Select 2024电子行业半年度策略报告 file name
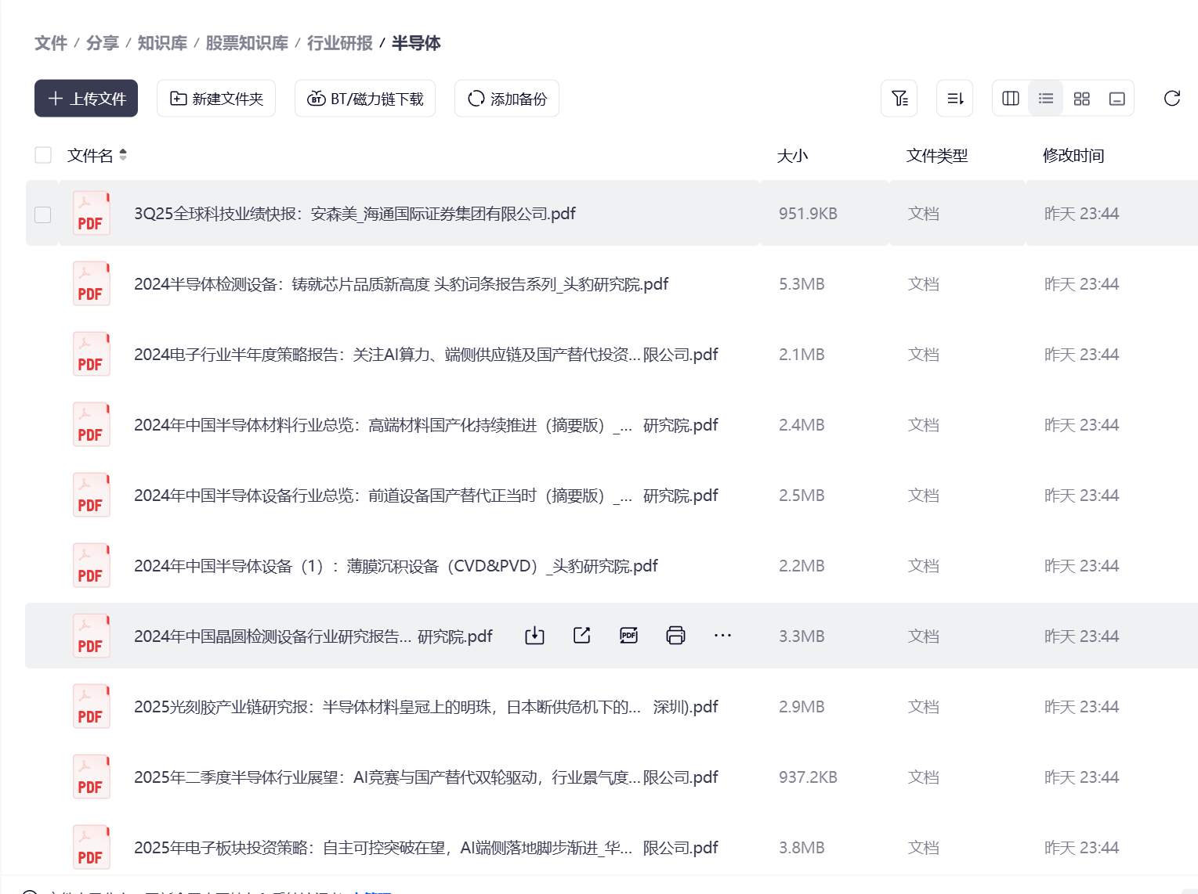The width and height of the screenshot is (1198, 894). coord(426,355)
